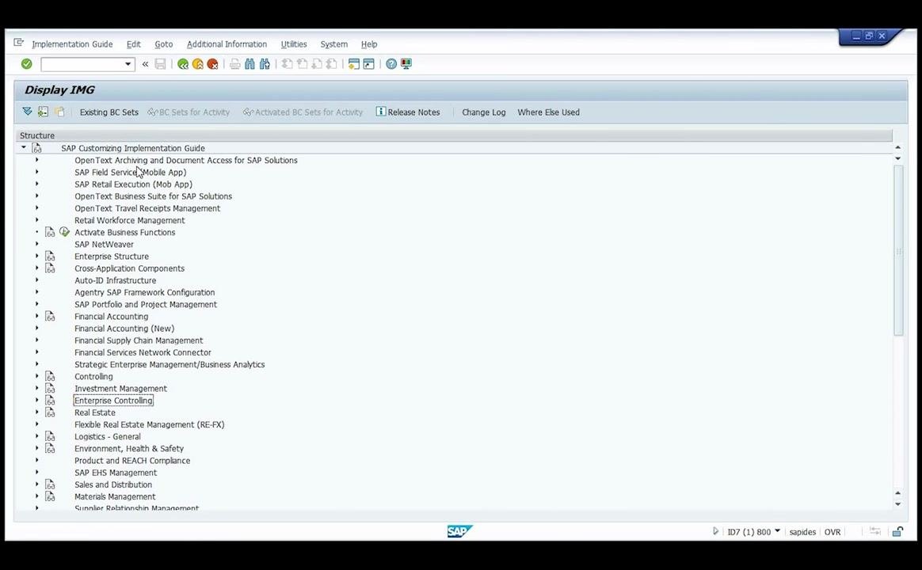Viewport: 922px width, 570px height.
Task: Open the Additional Information menu
Action: [x=227, y=44]
